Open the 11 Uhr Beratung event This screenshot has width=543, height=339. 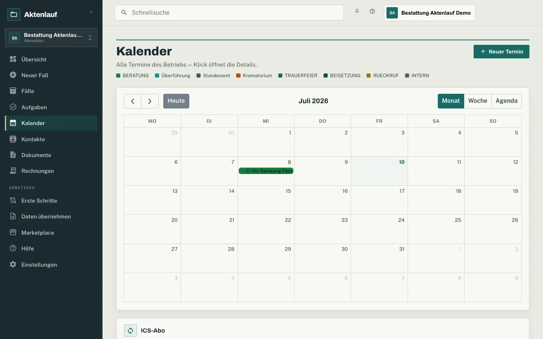pos(266,171)
